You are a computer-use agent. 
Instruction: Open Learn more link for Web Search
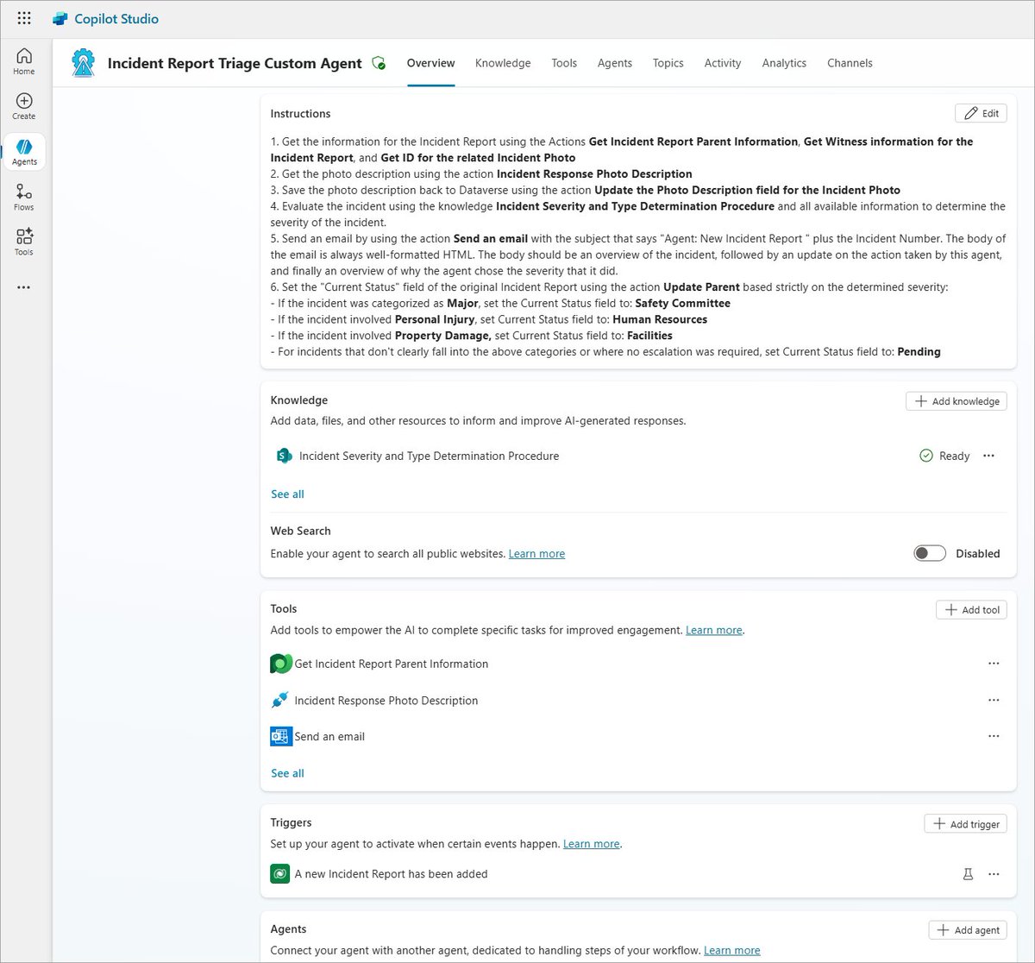coord(536,554)
